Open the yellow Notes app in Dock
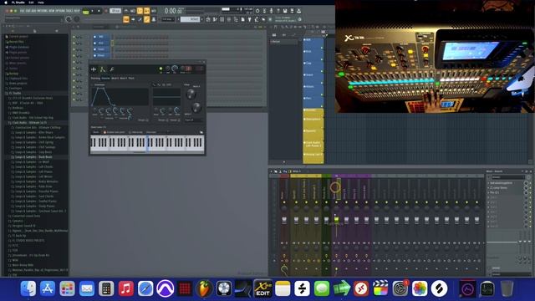This screenshot has width=535, height=301. point(283,288)
